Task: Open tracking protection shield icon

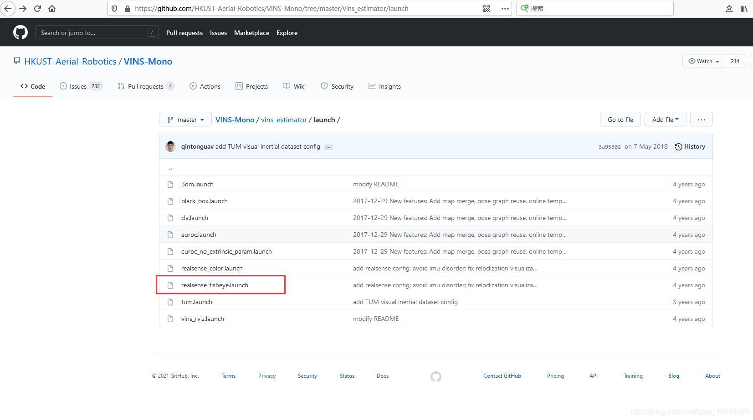Action: pyautogui.click(x=114, y=9)
